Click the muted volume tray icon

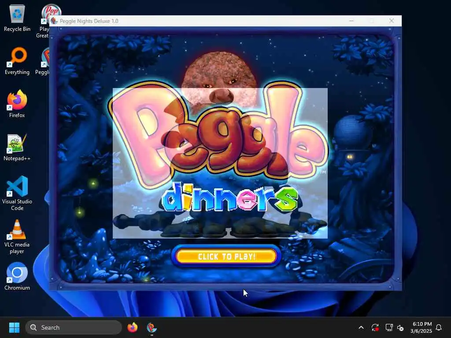[x=400, y=327]
